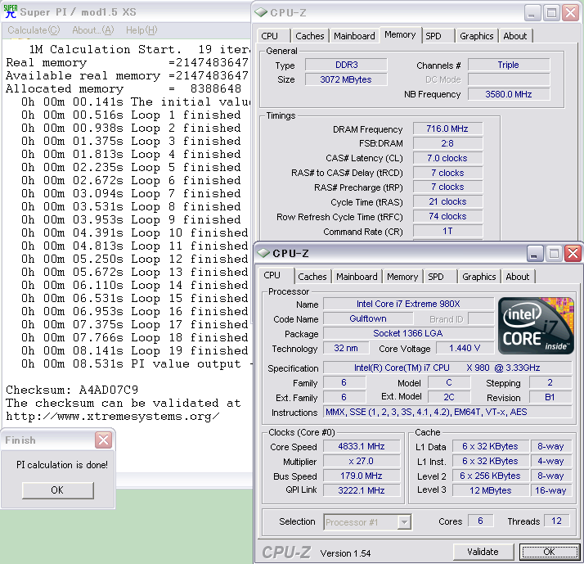Click the tRAS 21 clocks value
The image size is (584, 564).
click(x=447, y=201)
